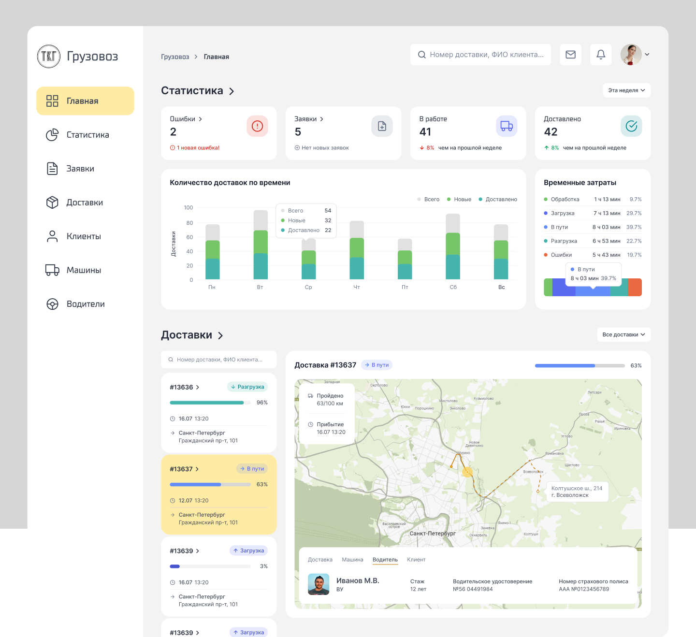The height and width of the screenshot is (637, 696).
Task: Click the В пути badge next to Доставка #13637
Action: pyautogui.click(x=377, y=365)
